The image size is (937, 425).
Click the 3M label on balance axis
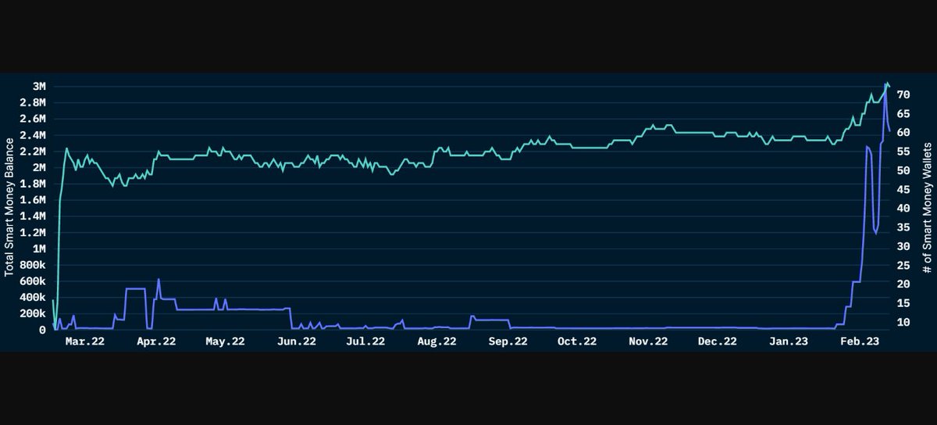39,86
